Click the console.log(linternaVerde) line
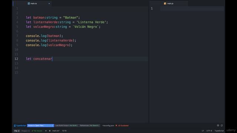 point(51,40)
